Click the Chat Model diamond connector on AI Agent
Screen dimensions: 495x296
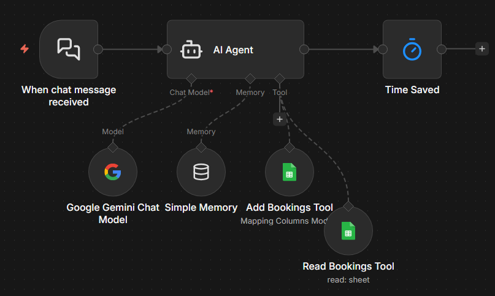191,78
